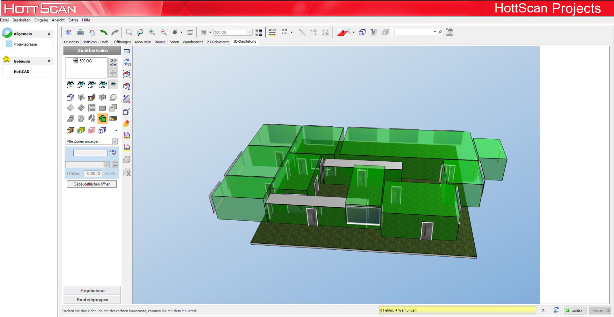Click the rotate view arrows icon
This screenshot has height=317, width=614.
pos(127,62)
